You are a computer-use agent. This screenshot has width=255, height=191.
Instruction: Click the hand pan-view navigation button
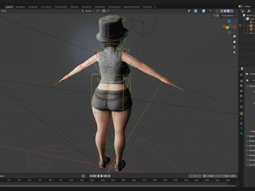[x=234, y=42]
